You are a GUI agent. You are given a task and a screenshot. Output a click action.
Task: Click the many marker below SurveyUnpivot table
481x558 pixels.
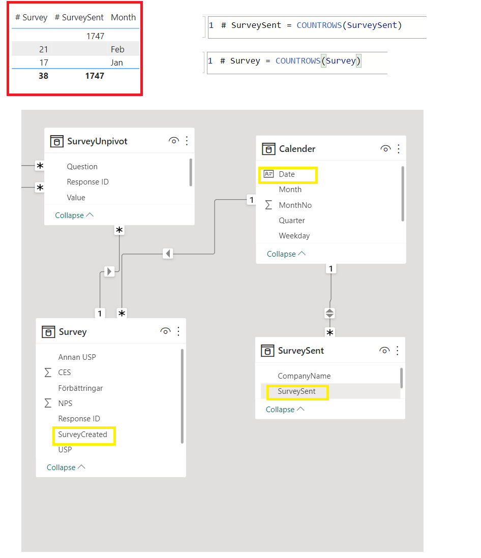(119, 230)
